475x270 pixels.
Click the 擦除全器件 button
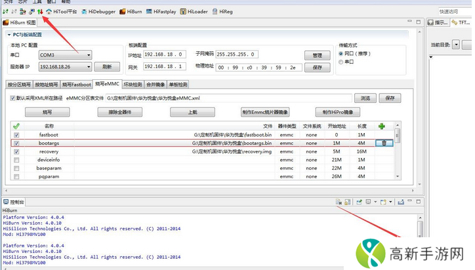pyautogui.click(x=120, y=112)
